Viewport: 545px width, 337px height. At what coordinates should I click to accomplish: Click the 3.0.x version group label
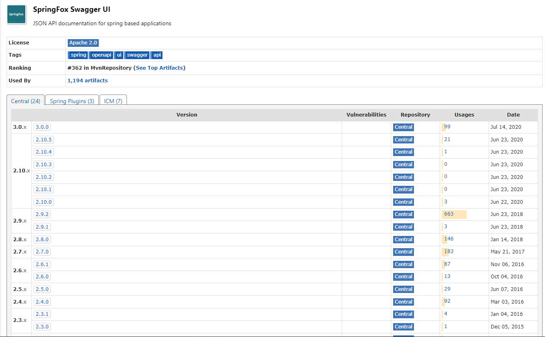point(20,127)
